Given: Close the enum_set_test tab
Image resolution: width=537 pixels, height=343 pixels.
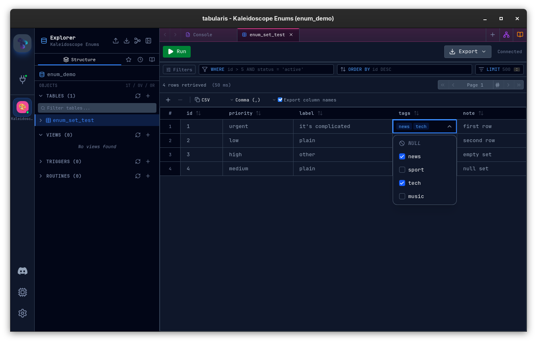Looking at the screenshot, I should [291, 35].
